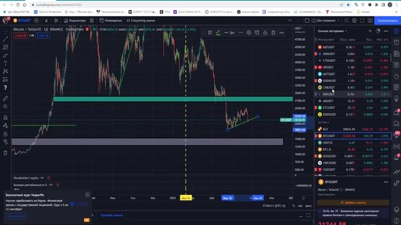Open indicator templates grid icon

(x=92, y=21)
